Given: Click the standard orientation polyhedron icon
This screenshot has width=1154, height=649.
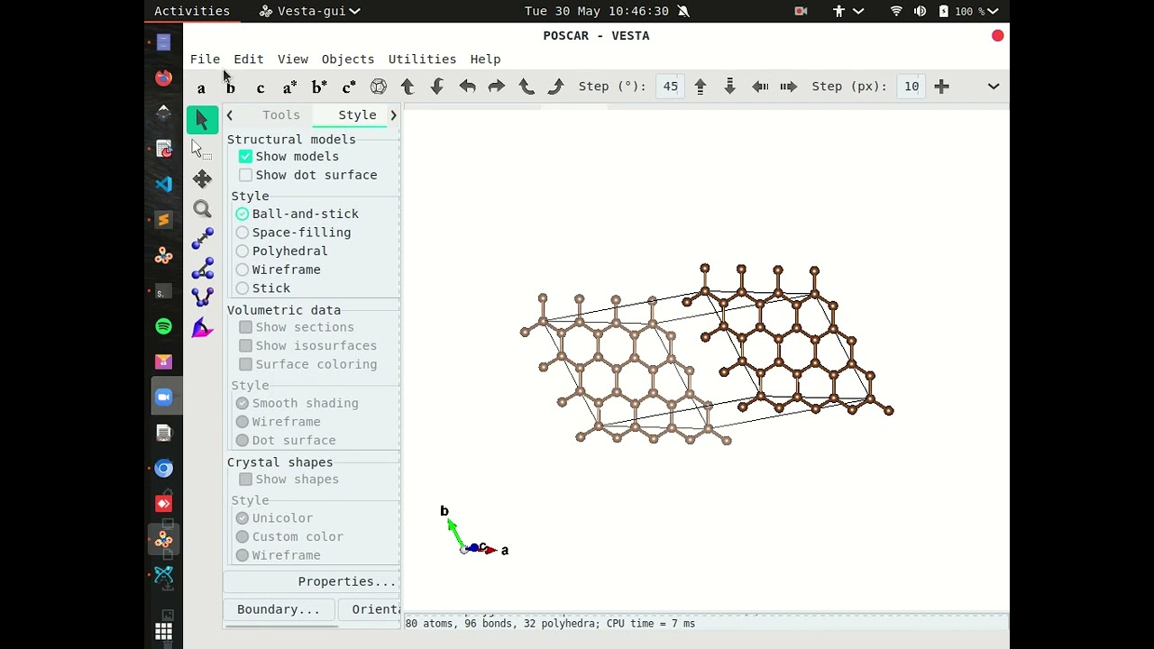Looking at the screenshot, I should (379, 87).
